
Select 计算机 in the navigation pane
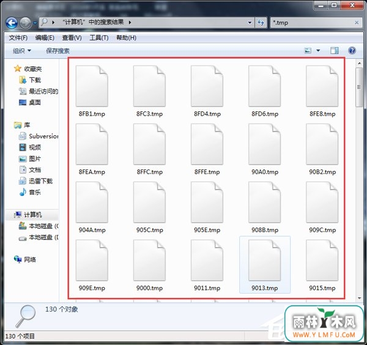28,215
